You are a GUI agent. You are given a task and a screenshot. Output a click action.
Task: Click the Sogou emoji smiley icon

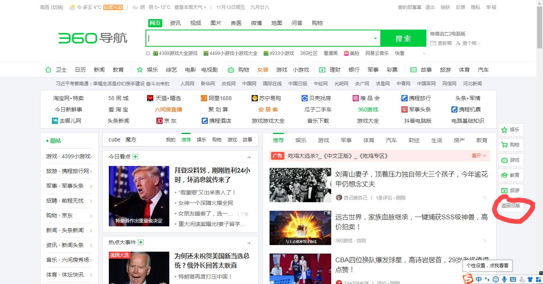click(x=496, y=279)
